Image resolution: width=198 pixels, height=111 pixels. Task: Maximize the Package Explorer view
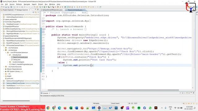click(x=38, y=10)
